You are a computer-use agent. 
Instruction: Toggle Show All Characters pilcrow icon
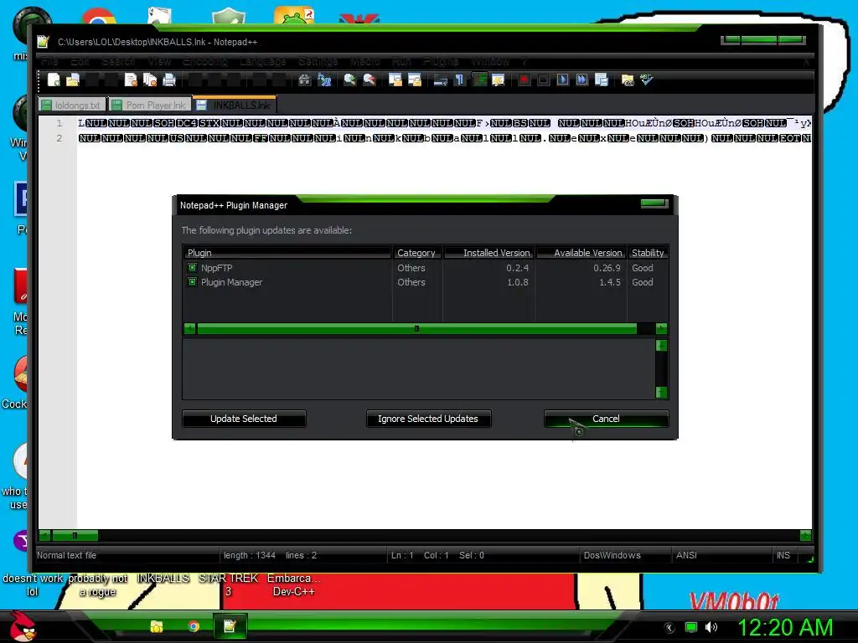click(x=460, y=80)
